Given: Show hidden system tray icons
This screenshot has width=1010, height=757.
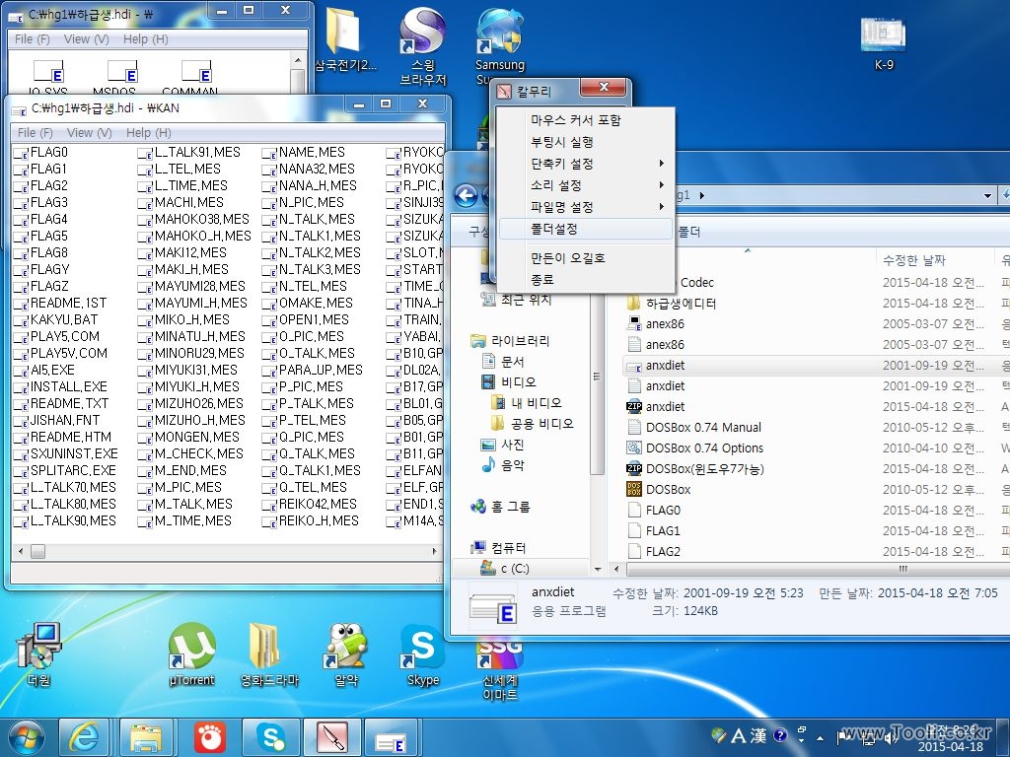Looking at the screenshot, I should (x=820, y=737).
